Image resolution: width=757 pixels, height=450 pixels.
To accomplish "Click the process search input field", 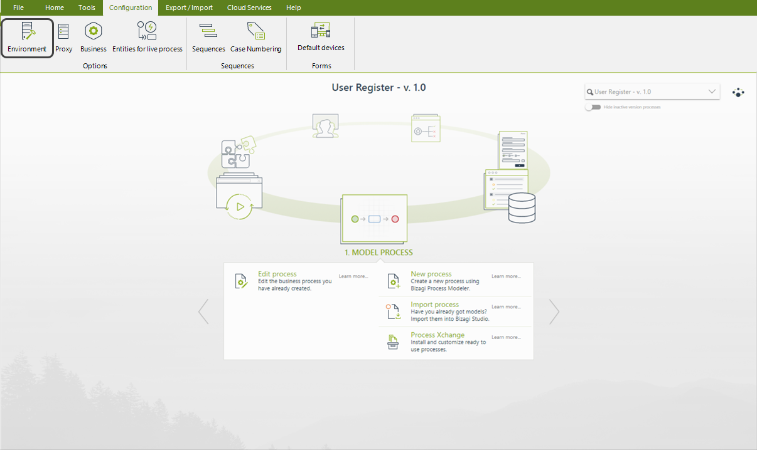I will [x=652, y=92].
